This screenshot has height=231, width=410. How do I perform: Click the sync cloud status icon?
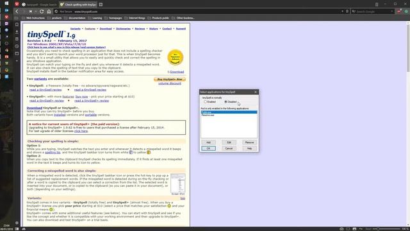[24, 229]
